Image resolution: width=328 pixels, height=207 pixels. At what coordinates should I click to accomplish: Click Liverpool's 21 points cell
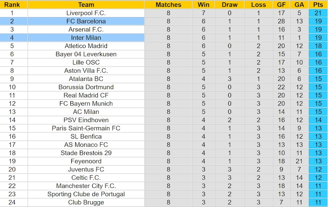tap(317, 13)
